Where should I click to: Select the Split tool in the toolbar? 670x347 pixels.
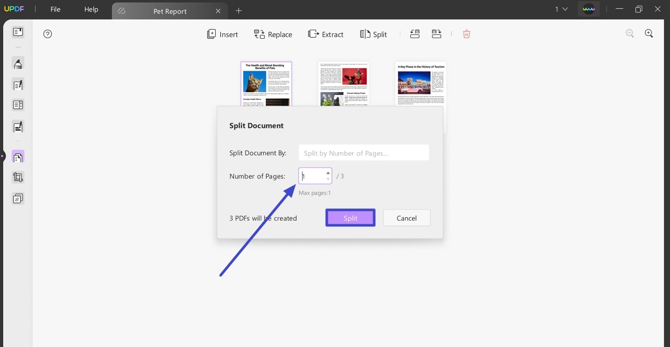[373, 34]
